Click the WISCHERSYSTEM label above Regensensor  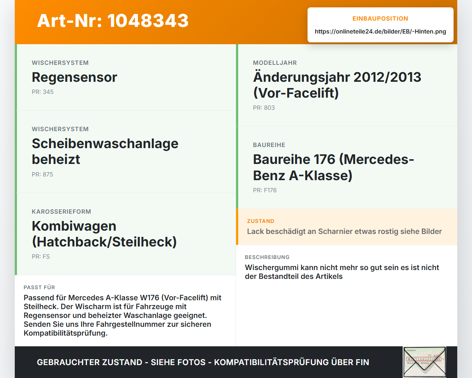point(60,63)
